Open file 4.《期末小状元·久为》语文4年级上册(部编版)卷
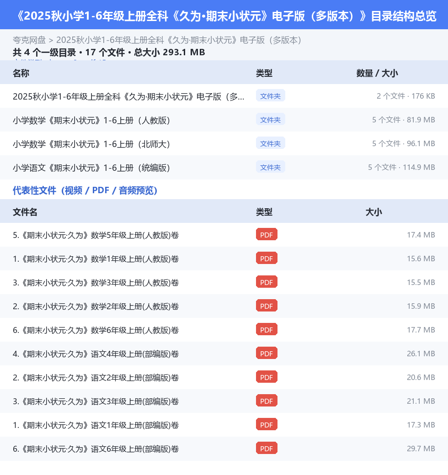This screenshot has width=448, height=475. click(x=96, y=354)
